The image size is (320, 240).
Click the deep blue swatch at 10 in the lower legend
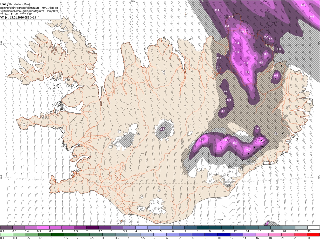click(224, 234)
